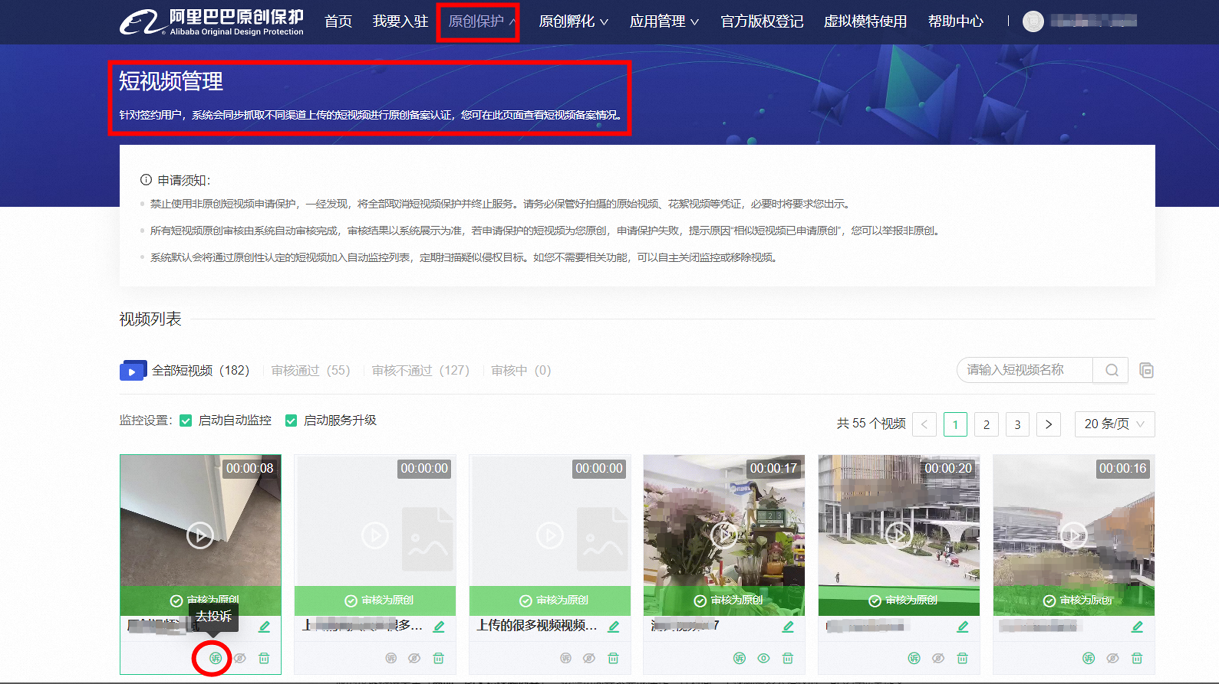1219x684 pixels.
Task: Play the 00:00:16 video
Action: [x=1074, y=535]
